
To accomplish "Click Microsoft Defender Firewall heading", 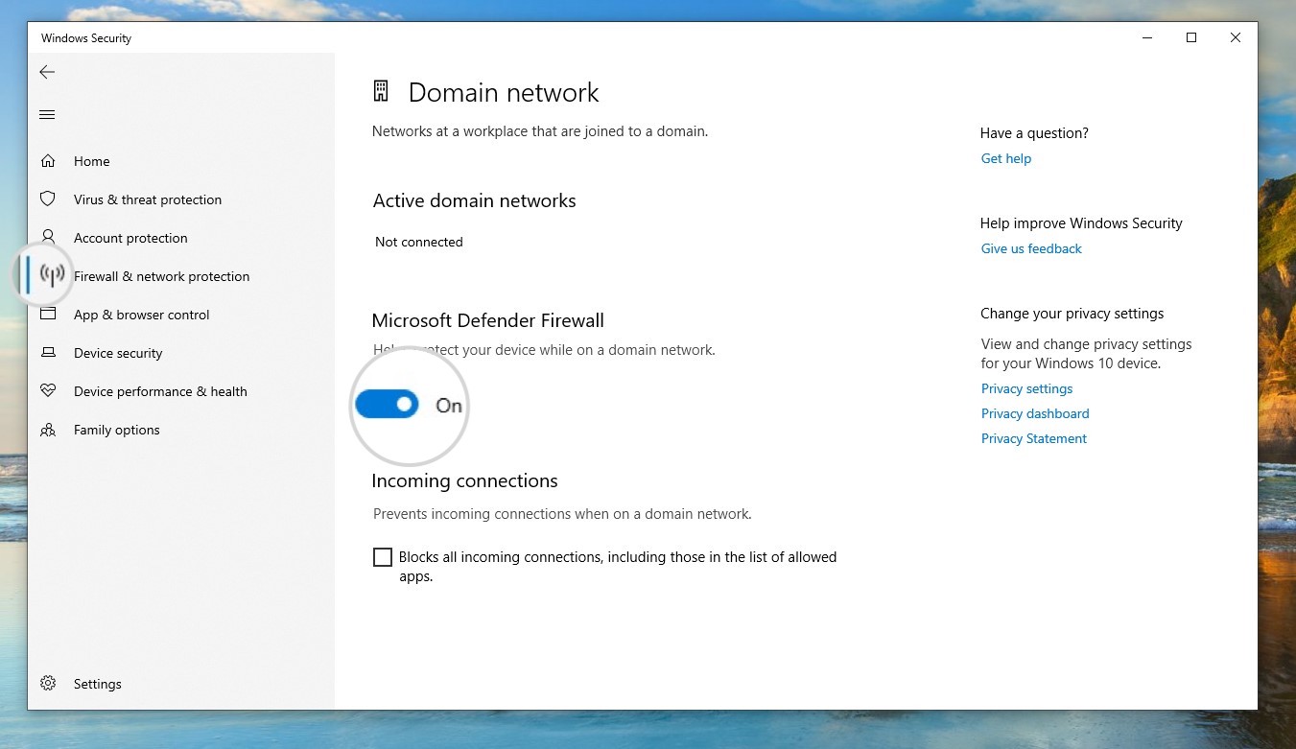I will [x=488, y=320].
